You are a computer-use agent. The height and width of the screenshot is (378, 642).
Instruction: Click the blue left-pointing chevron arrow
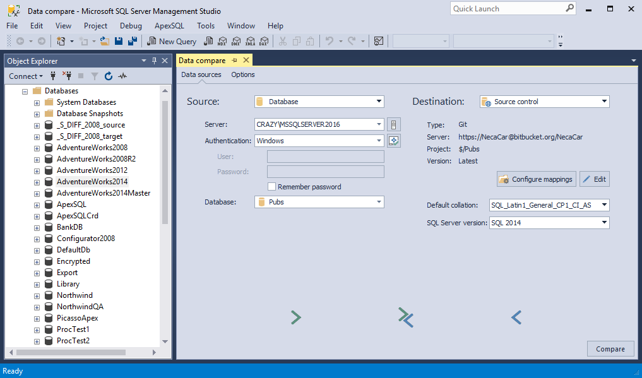click(x=516, y=317)
